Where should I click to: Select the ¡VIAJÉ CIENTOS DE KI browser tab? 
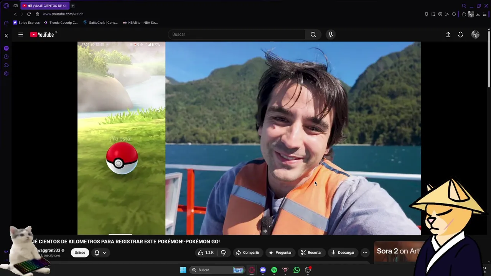click(45, 6)
